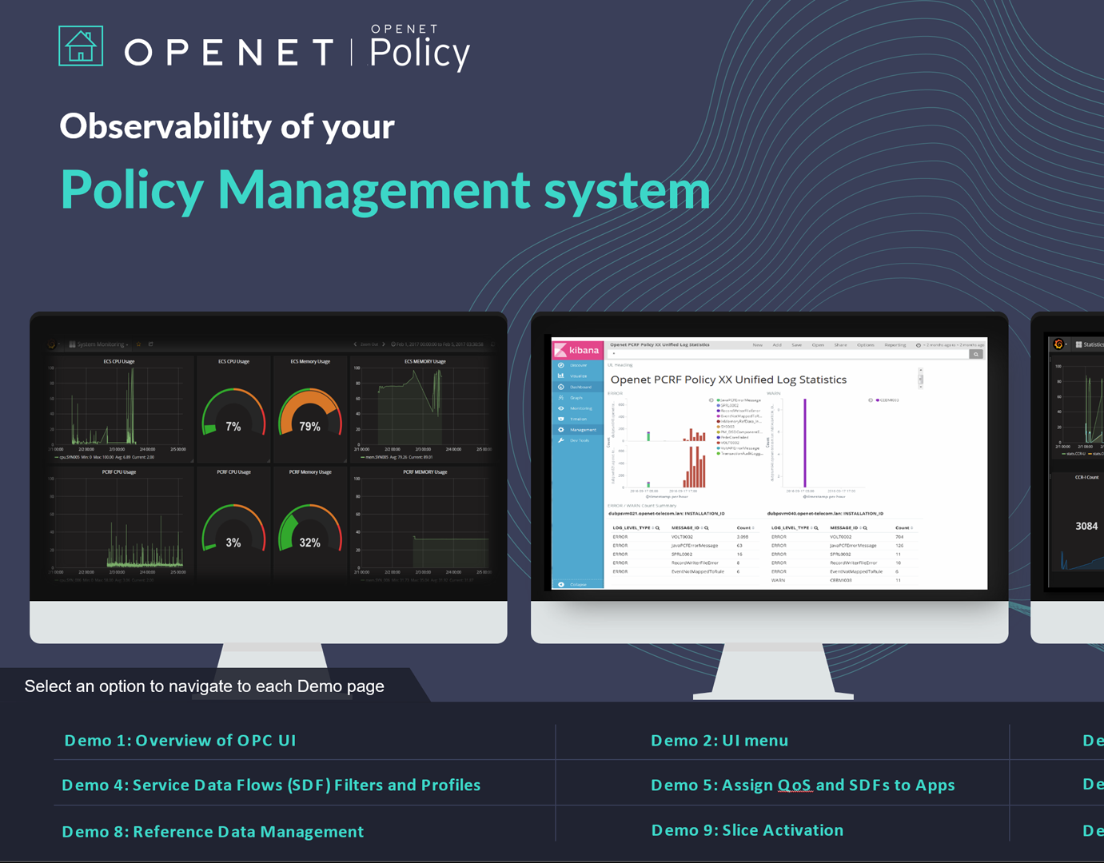This screenshot has height=863, width=1104.
Task: Shift Grafana time range back arrow
Action: [355, 344]
